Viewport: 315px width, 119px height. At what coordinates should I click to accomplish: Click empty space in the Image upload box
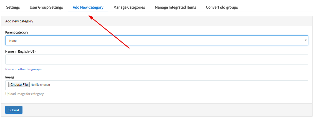click(x=177, y=85)
